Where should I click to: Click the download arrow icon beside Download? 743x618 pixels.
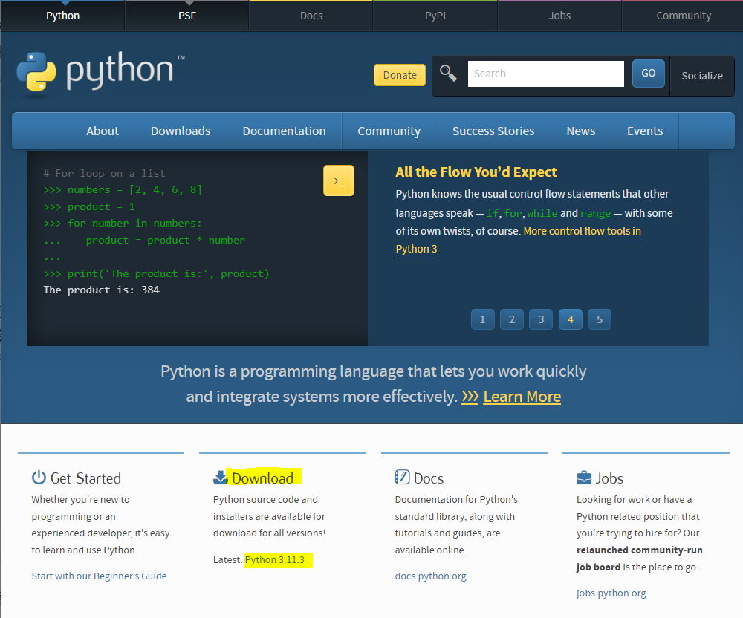[x=221, y=478]
